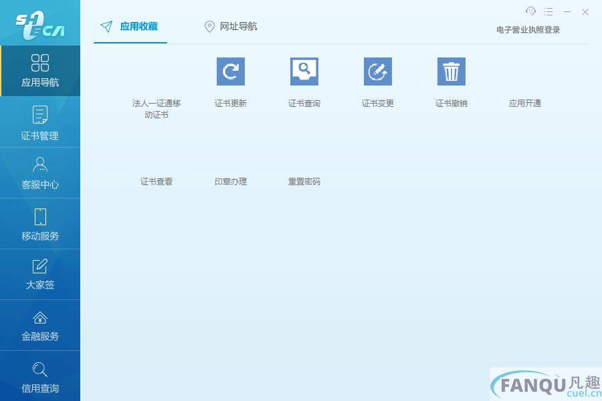Click the 证书变更 edit icon
The image size is (602, 401).
378,72
